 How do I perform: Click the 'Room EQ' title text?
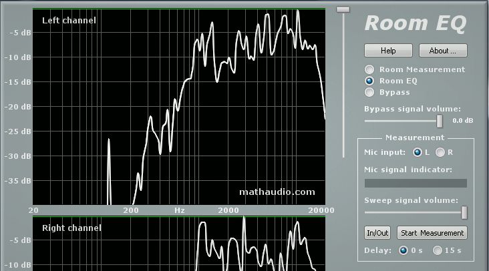[416, 23]
